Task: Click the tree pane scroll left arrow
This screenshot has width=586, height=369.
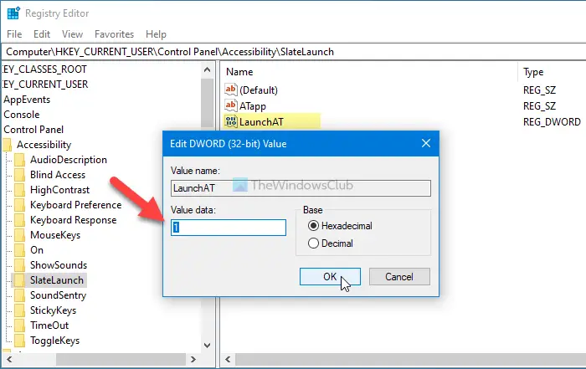Action: (x=10, y=359)
